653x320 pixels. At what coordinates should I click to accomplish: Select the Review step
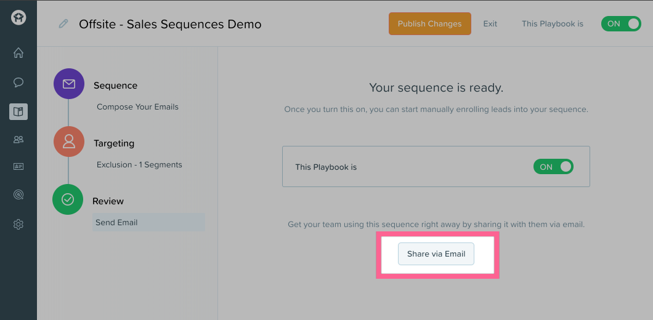click(108, 201)
